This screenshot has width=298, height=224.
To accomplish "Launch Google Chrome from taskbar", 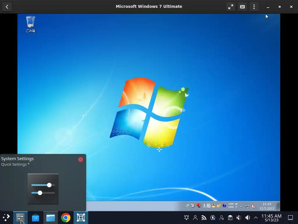I will click(66, 218).
